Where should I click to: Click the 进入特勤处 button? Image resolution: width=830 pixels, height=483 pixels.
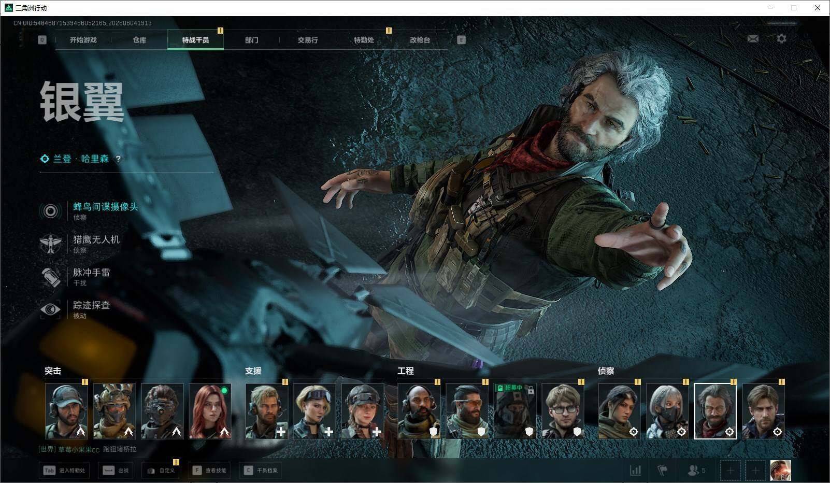(x=64, y=471)
